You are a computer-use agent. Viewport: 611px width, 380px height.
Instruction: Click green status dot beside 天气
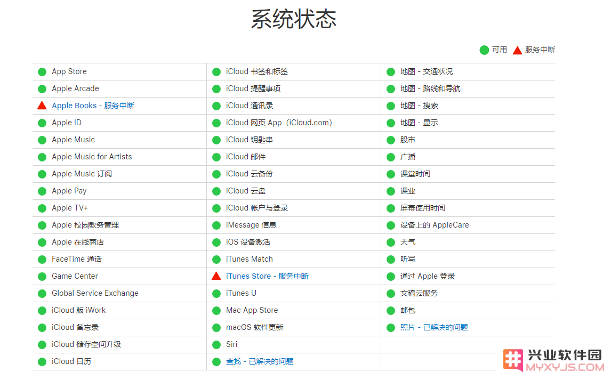(x=390, y=242)
